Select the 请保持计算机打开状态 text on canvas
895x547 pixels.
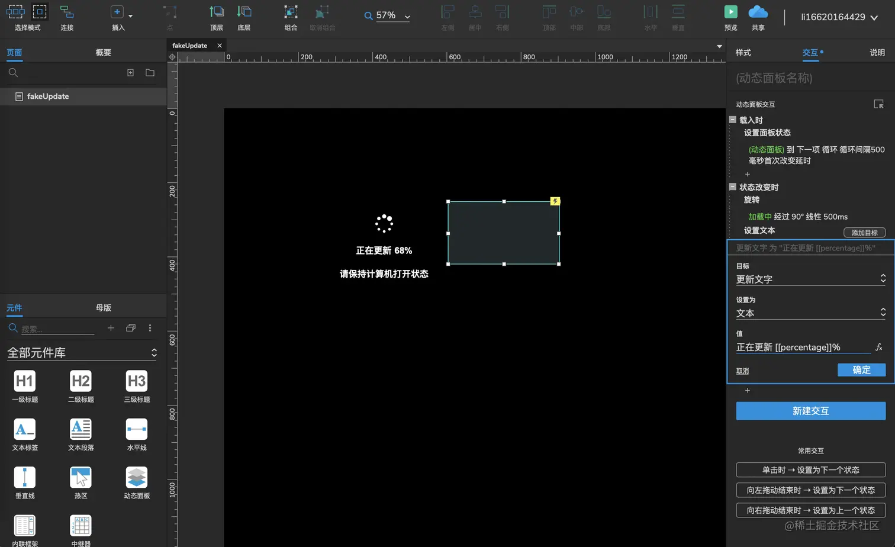[x=384, y=274]
